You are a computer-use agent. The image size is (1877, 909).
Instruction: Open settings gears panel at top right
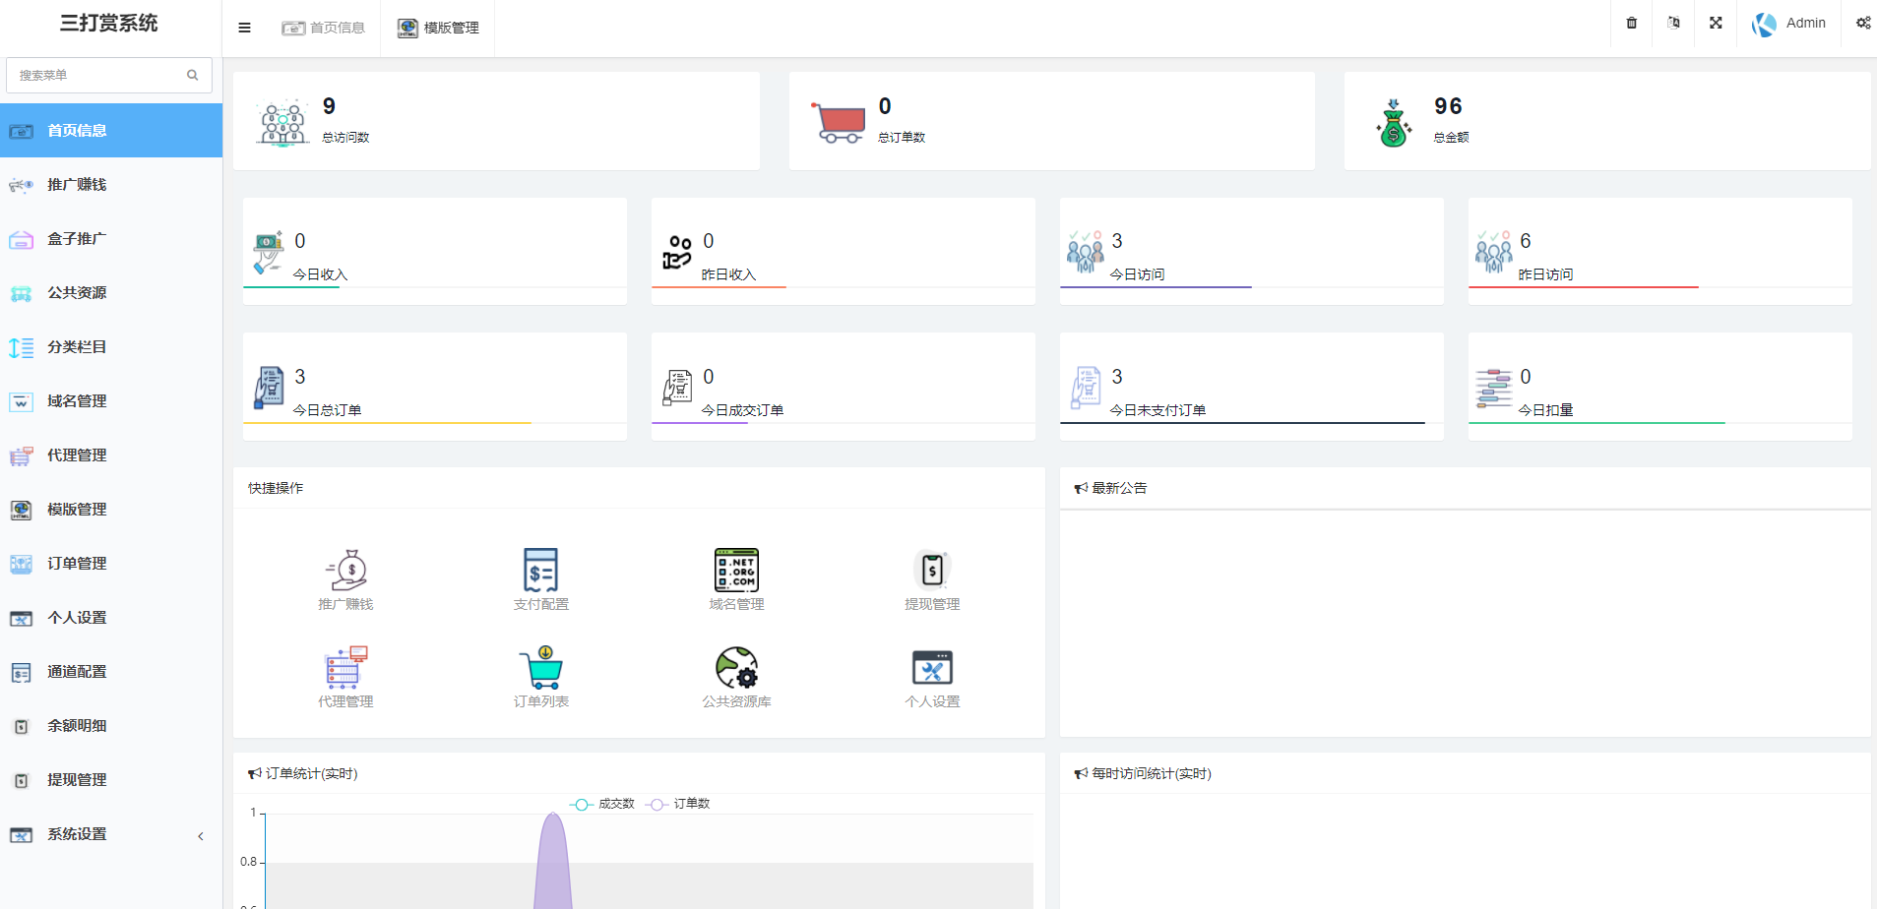point(1862,23)
